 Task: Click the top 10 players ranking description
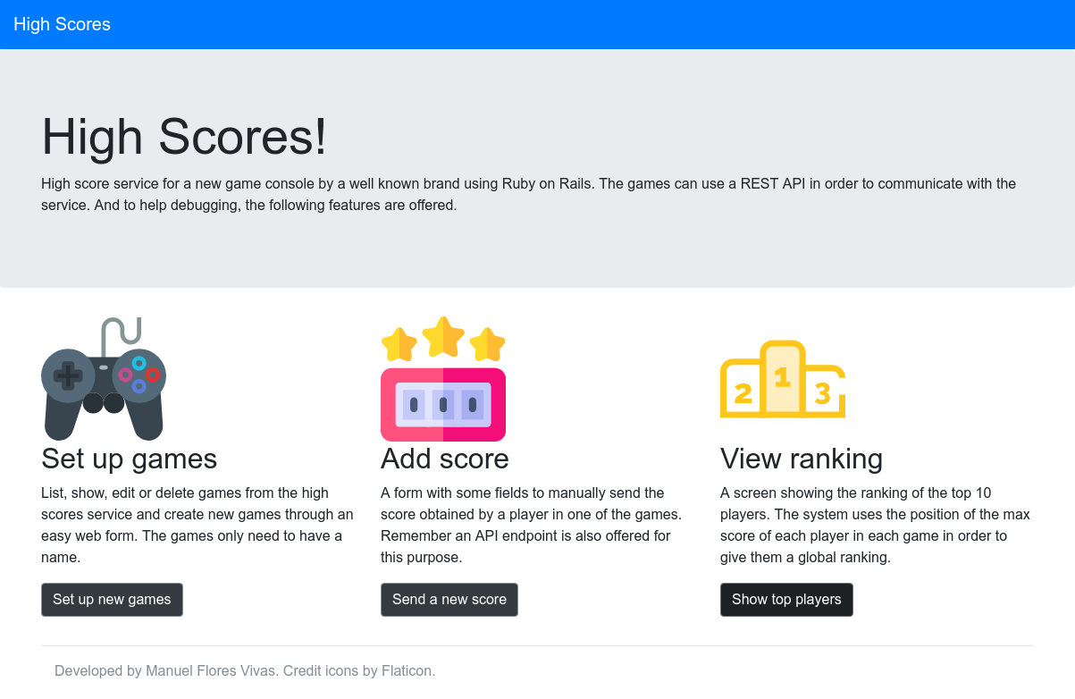(875, 525)
